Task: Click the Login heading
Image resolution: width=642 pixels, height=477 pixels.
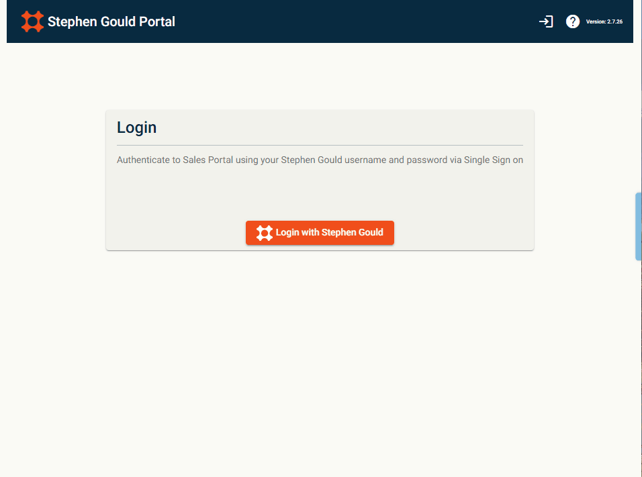Action: [x=137, y=127]
